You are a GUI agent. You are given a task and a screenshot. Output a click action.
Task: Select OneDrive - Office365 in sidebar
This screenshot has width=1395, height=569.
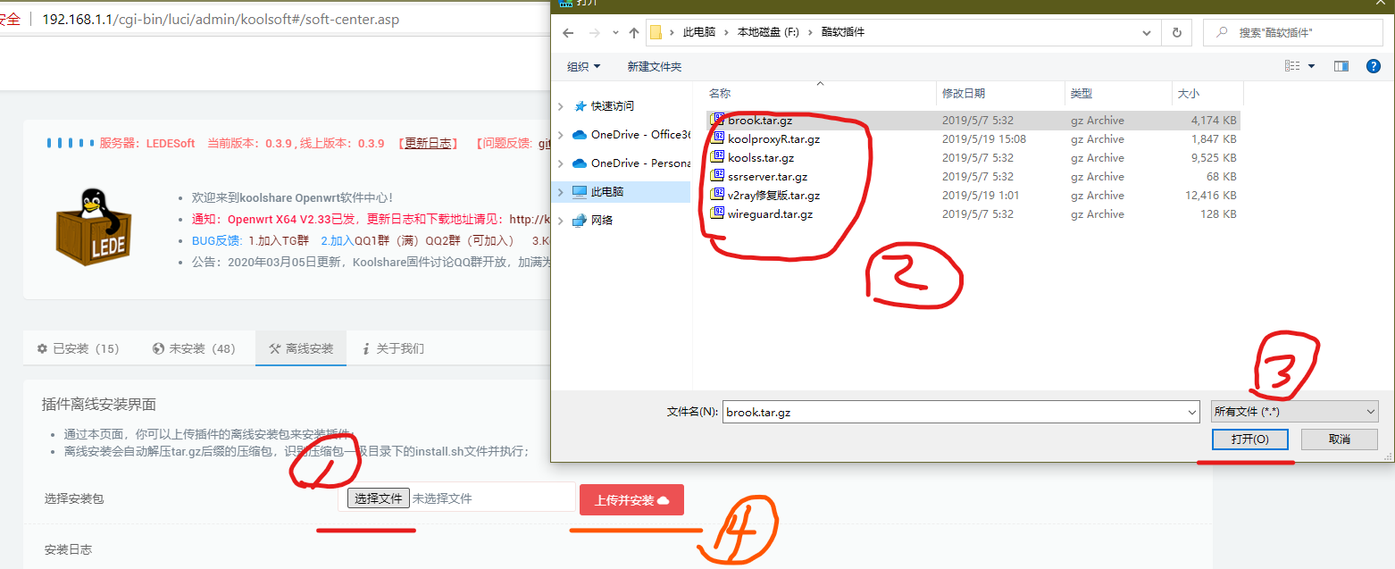coord(631,134)
